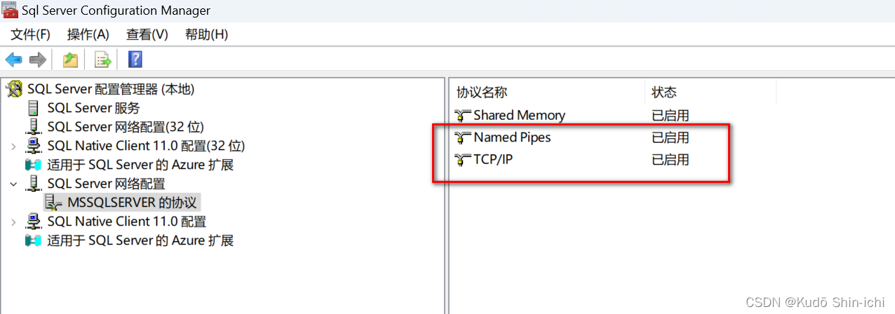Click the Export list toolbar icon
The width and height of the screenshot is (895, 314).
click(103, 60)
